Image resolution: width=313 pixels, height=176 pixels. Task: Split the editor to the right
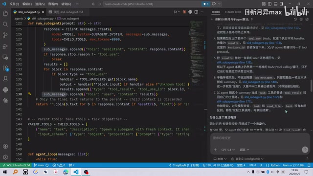196,12
